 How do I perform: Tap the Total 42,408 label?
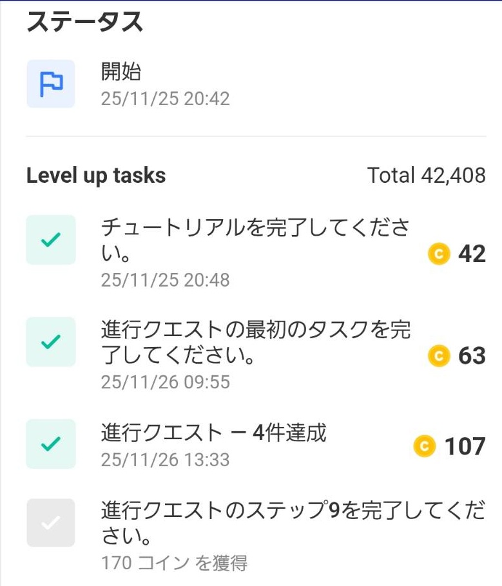point(426,175)
